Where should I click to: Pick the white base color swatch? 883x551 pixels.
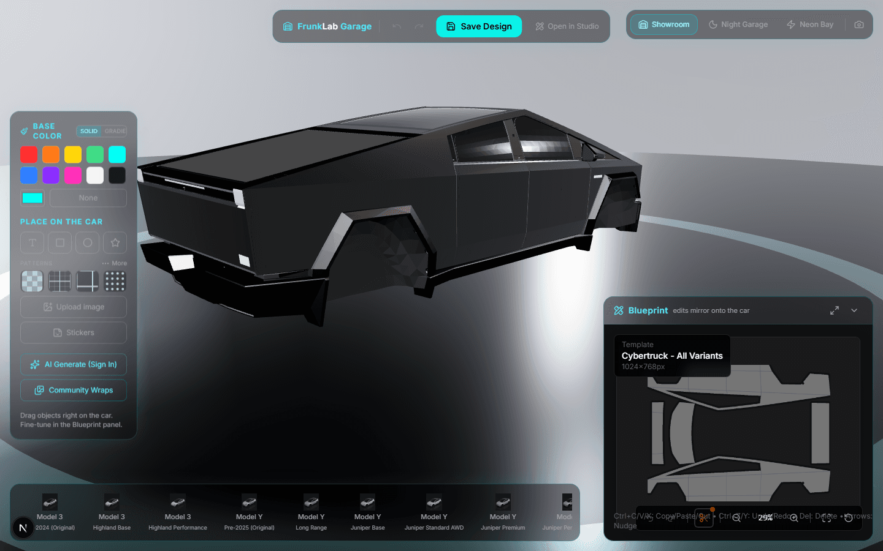click(95, 175)
